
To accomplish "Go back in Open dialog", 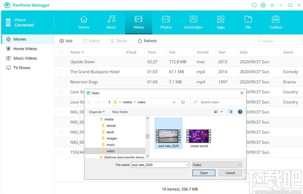I will [90, 102].
